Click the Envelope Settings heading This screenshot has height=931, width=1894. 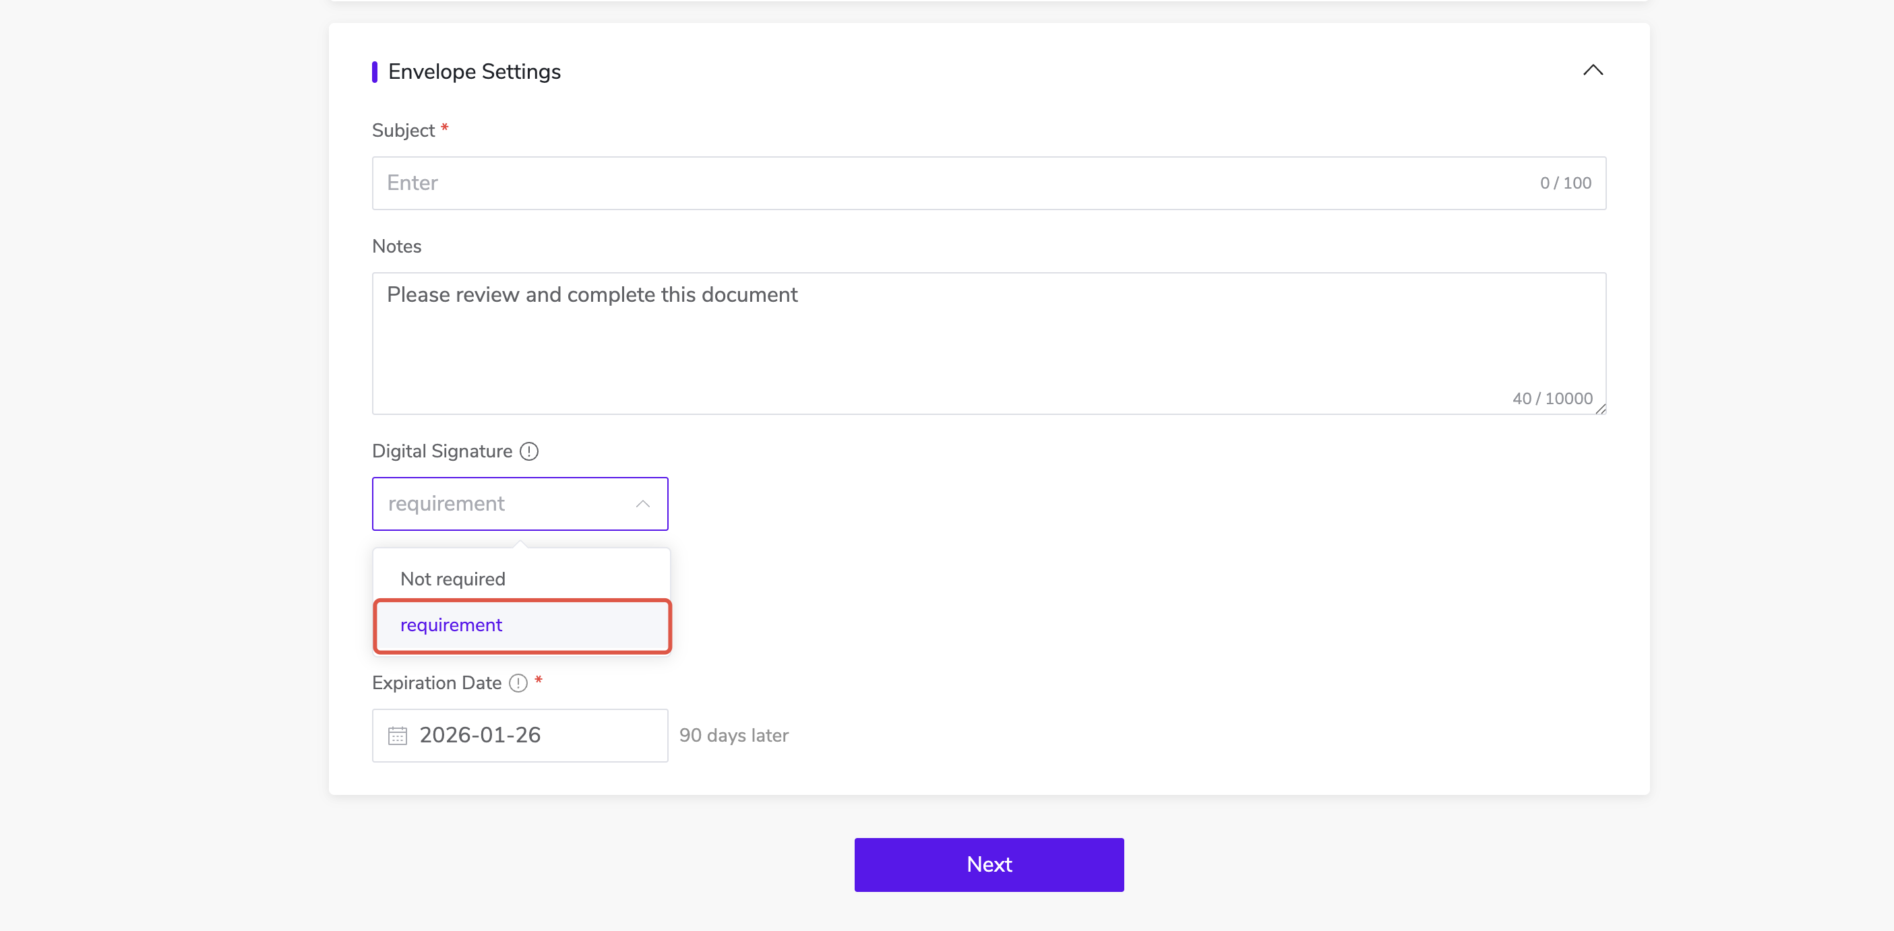tap(475, 71)
